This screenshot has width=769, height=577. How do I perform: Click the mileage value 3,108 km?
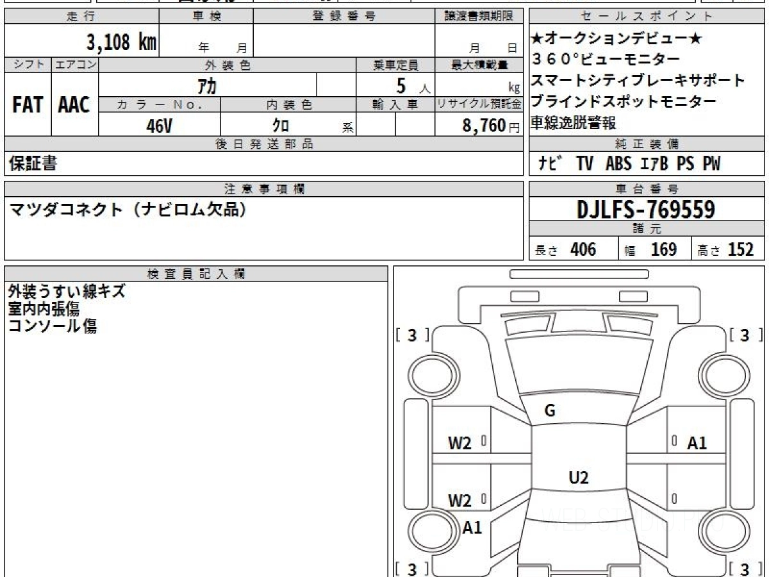(122, 42)
